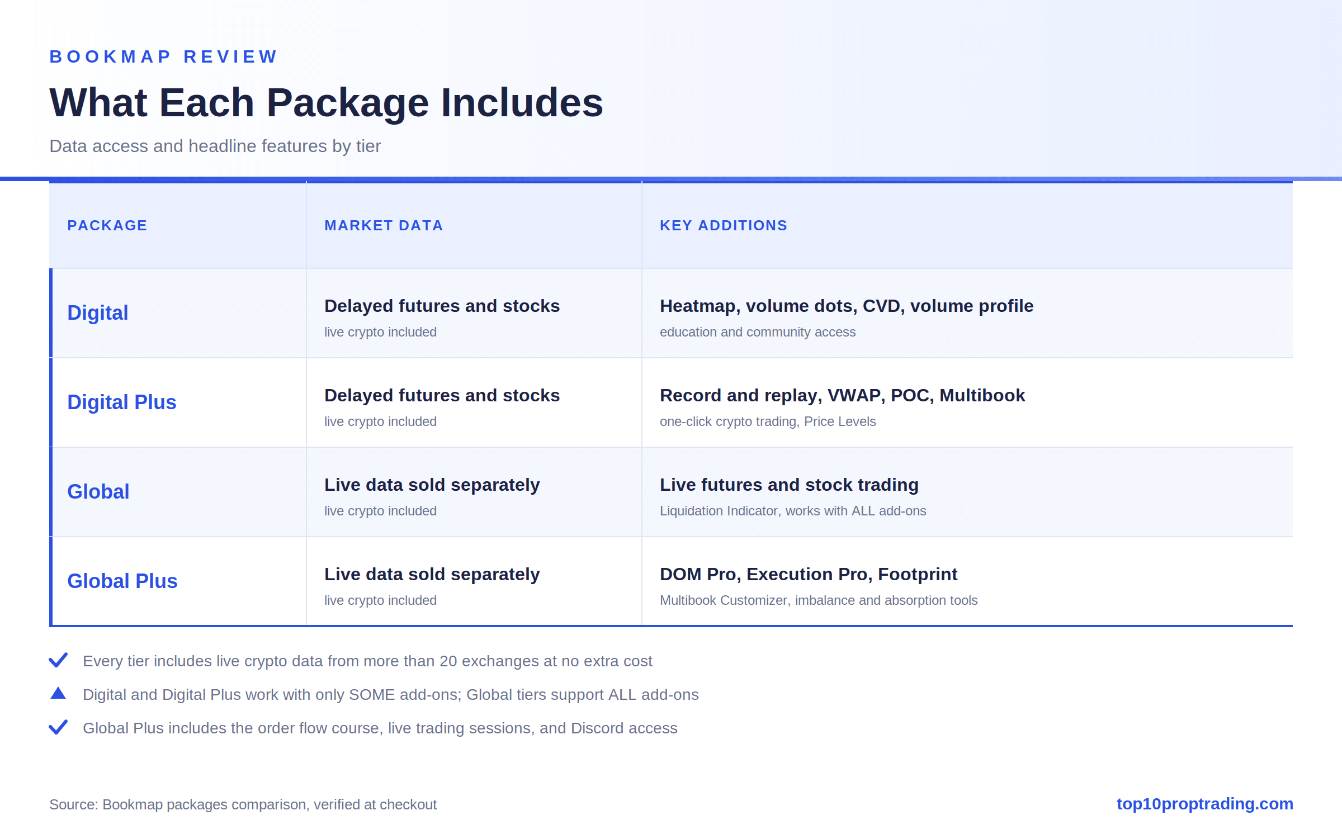
Task: Click the note about order flow course and Discord
Action: [x=380, y=728]
